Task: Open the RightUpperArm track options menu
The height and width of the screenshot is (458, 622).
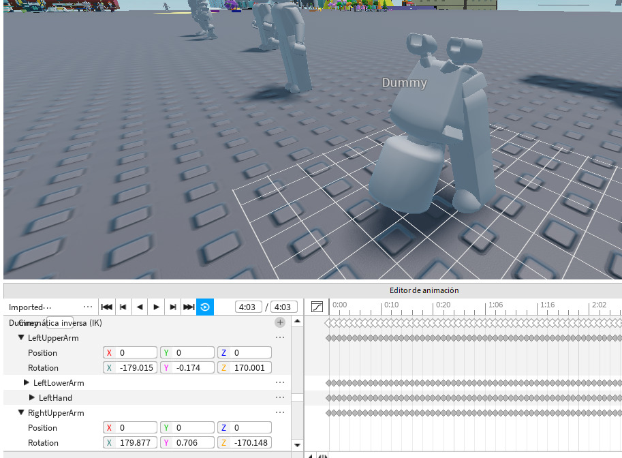Action: 279,412
